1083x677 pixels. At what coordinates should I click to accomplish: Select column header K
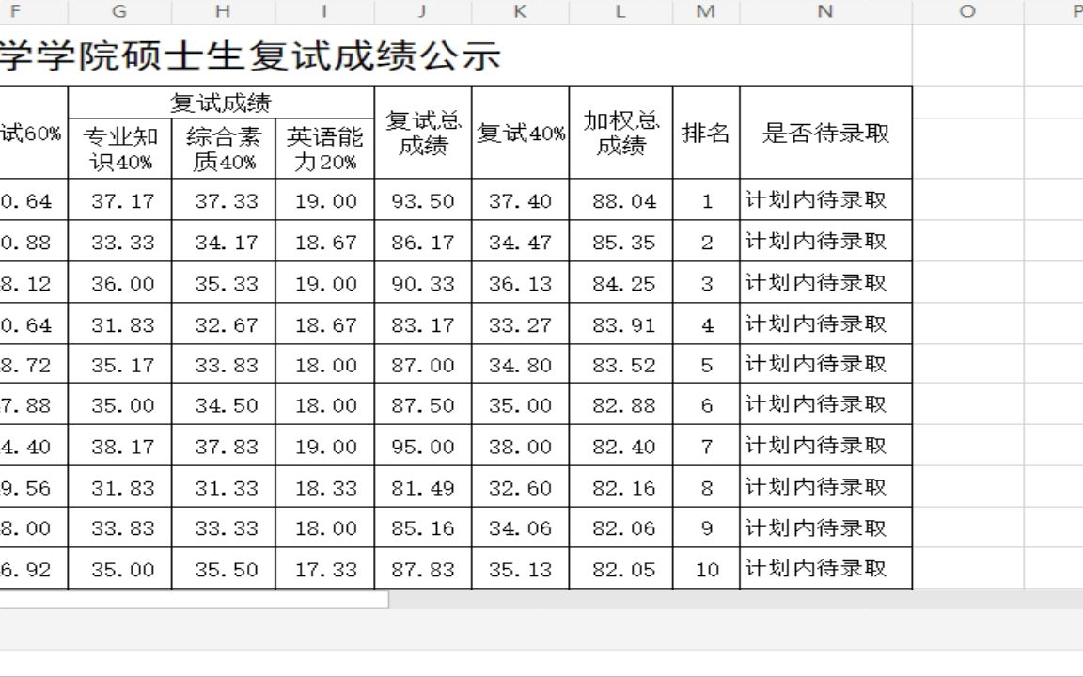pos(520,12)
